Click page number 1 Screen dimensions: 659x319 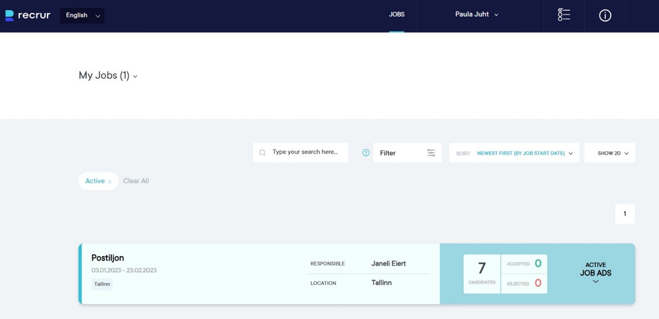coord(624,214)
